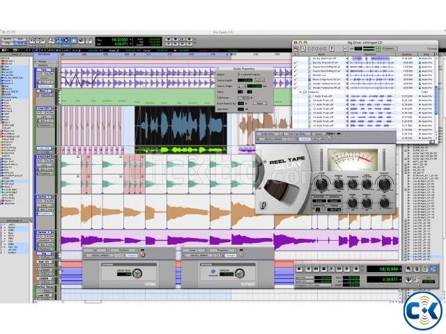Viewport: 446px width, 334px height.
Task: Open the Nudge value dropdown
Action: pos(138,50)
